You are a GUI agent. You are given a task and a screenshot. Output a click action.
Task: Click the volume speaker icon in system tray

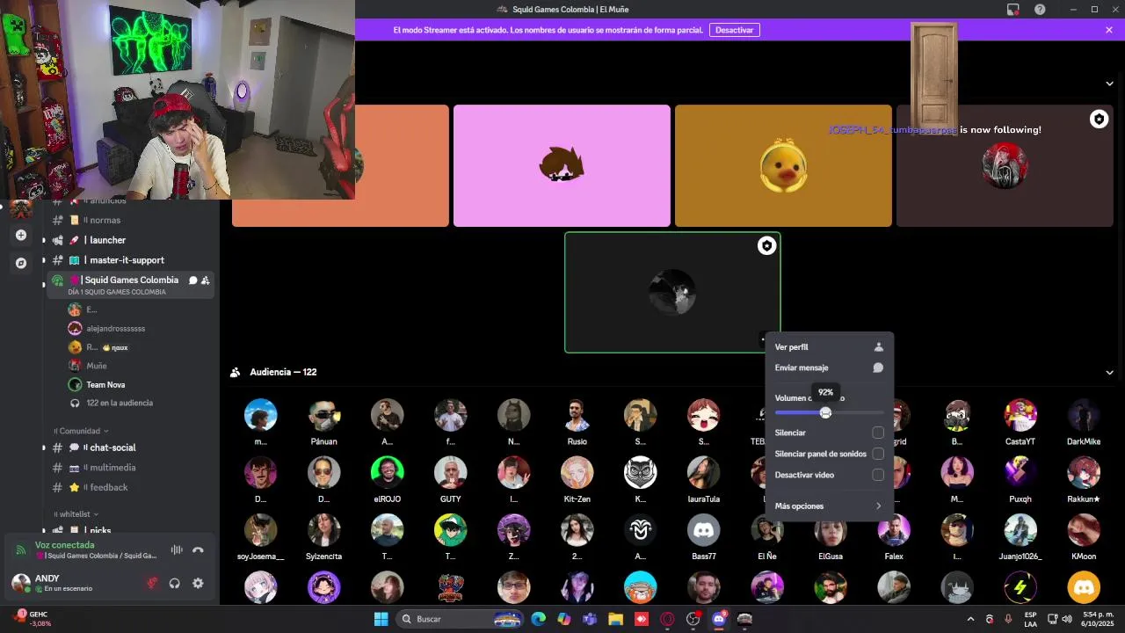click(1067, 619)
